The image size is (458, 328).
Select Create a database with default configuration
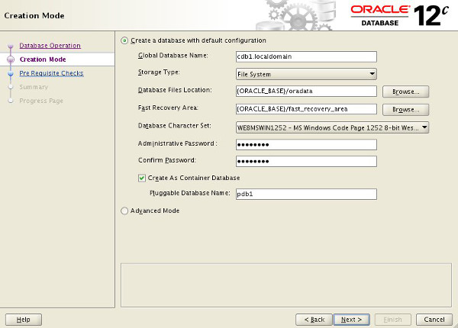click(x=124, y=40)
